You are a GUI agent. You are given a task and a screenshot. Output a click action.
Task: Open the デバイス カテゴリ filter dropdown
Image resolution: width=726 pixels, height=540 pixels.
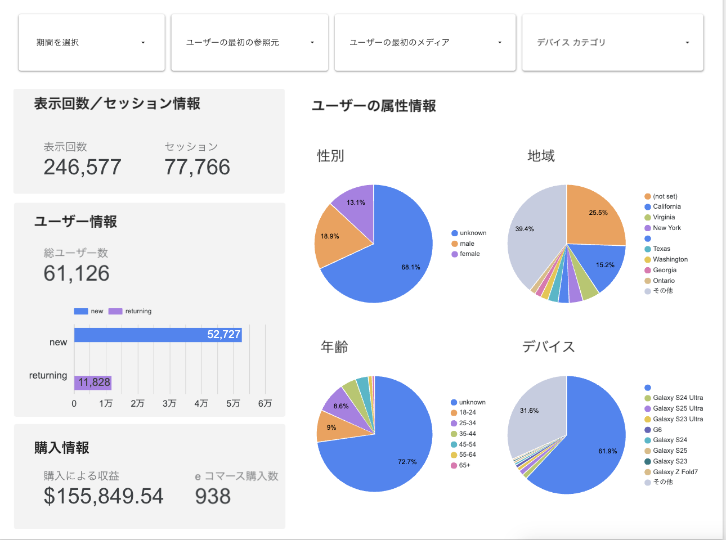click(613, 43)
